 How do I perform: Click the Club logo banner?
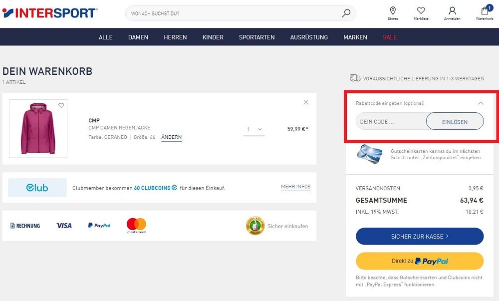[37, 187]
